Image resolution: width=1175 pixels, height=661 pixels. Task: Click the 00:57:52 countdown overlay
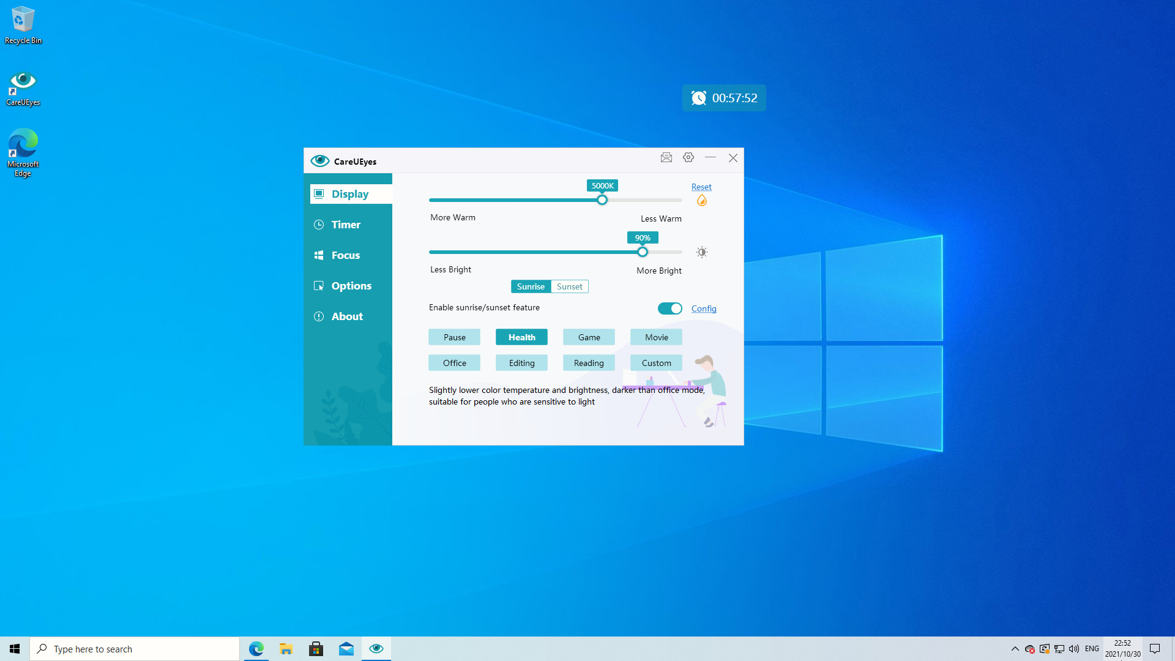pos(724,97)
